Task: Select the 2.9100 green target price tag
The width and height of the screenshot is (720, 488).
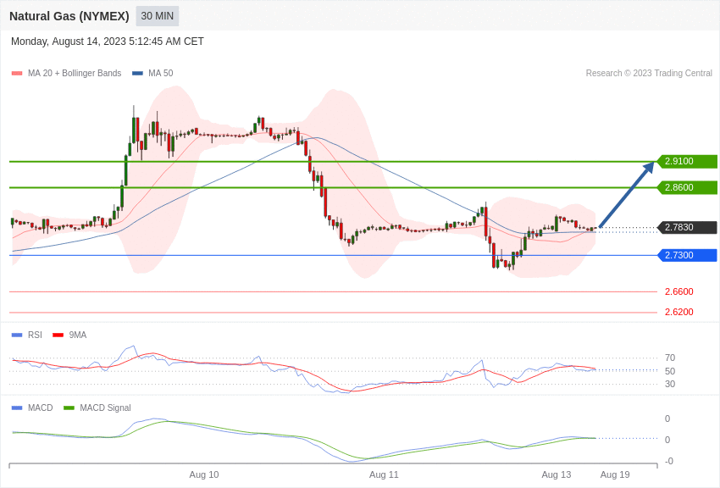Action: click(x=687, y=161)
